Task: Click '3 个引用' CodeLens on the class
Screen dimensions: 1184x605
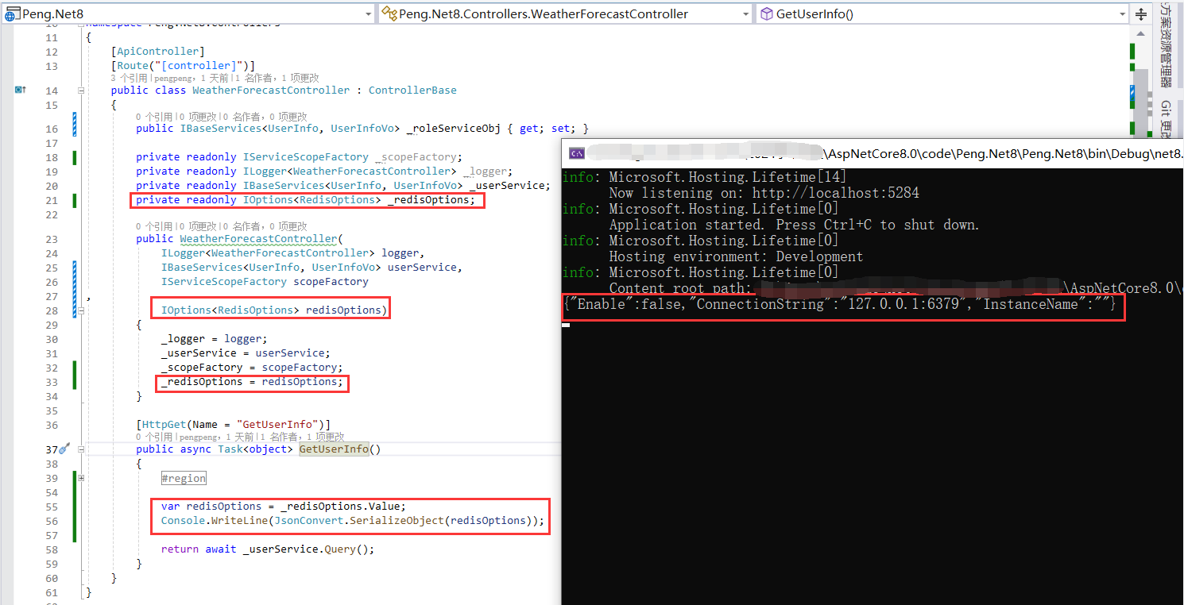Action: click(x=130, y=78)
